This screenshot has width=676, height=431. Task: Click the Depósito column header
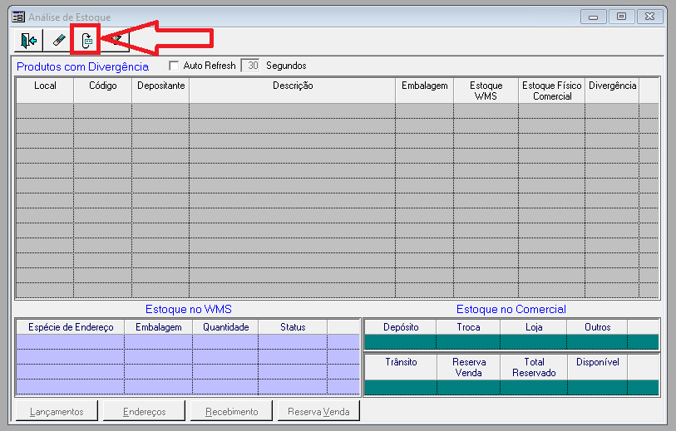(401, 327)
